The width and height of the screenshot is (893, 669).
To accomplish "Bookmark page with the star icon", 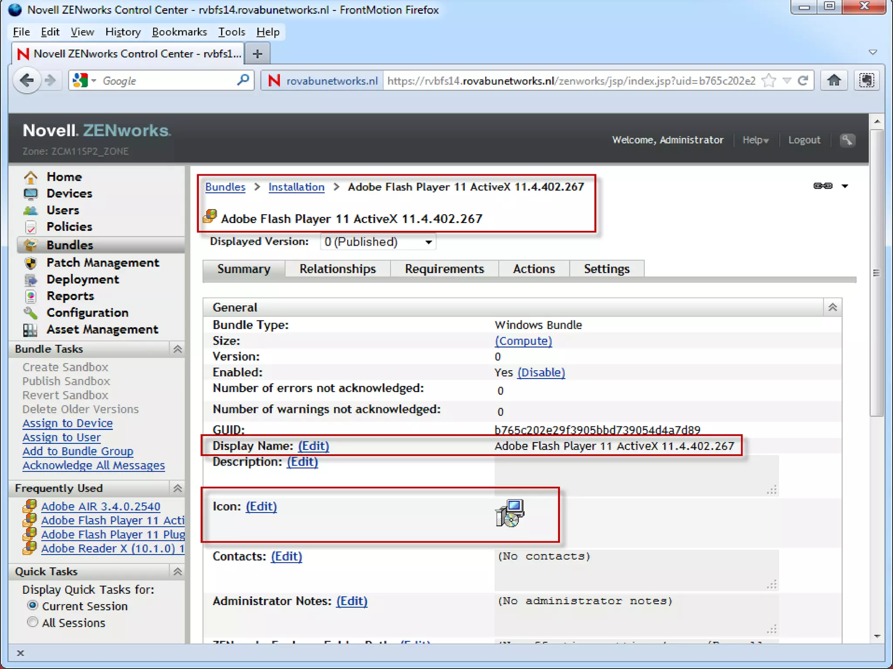I will pos(769,81).
